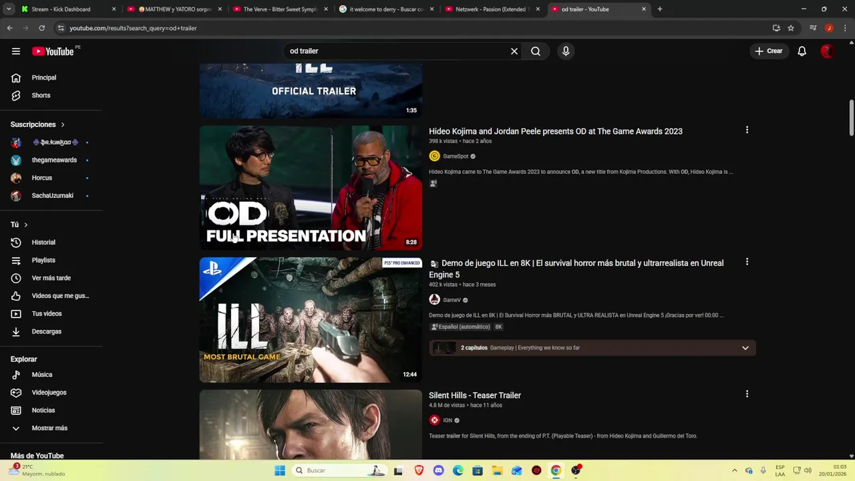Open options for the ILL demo video

[x=747, y=262]
